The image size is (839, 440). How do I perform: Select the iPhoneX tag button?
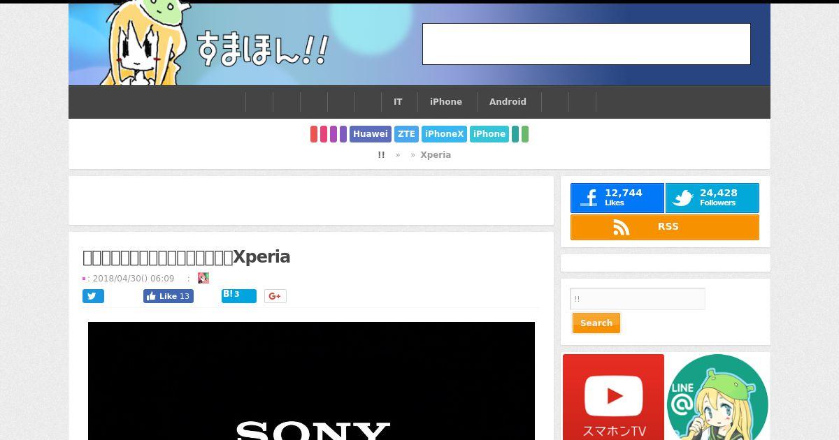coord(444,134)
